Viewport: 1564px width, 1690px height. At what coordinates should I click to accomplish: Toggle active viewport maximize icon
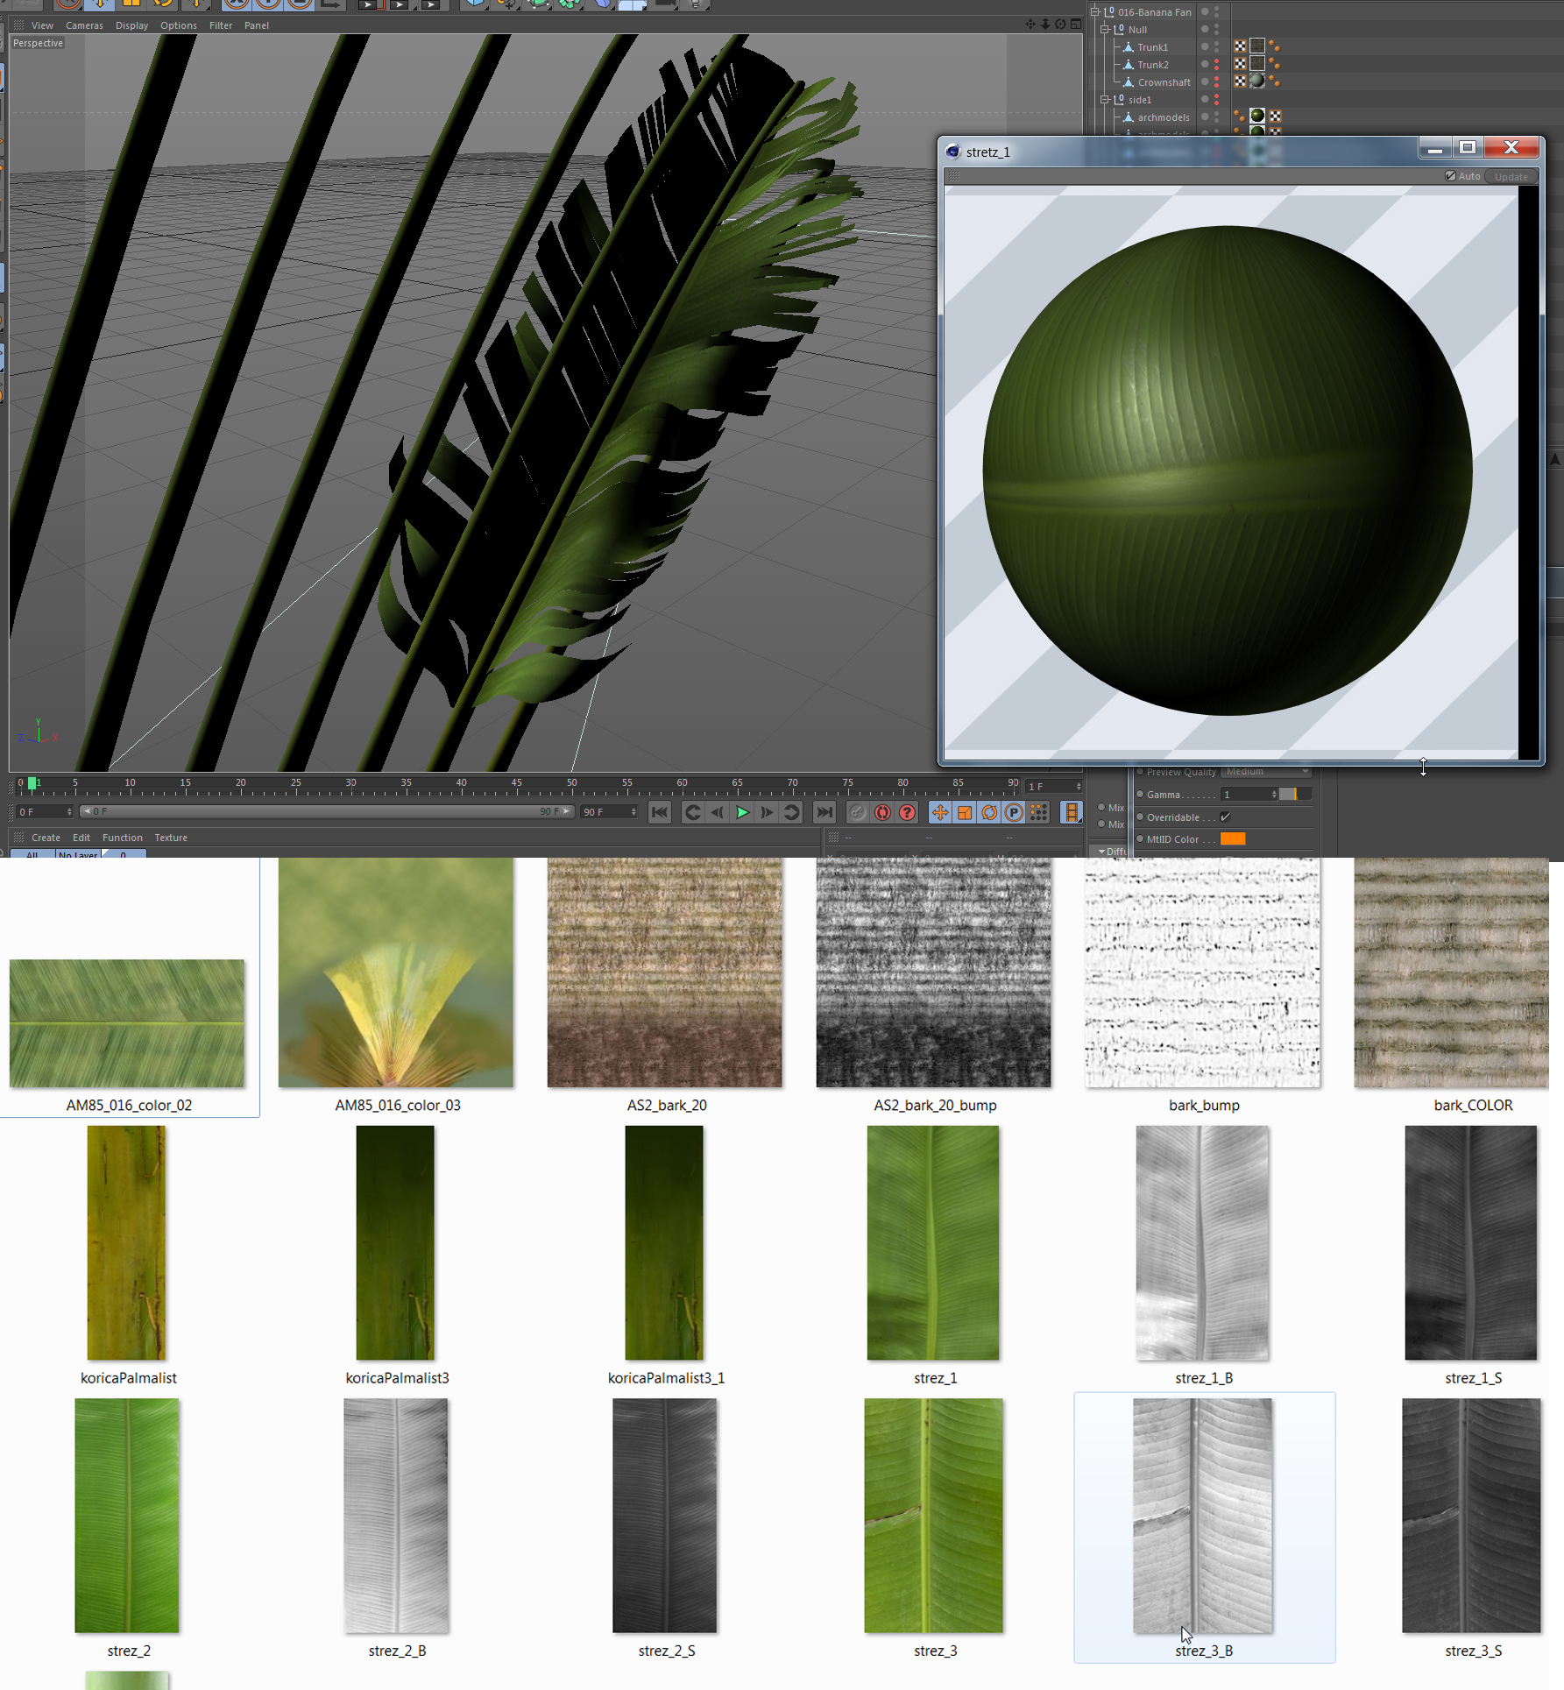click(1075, 25)
